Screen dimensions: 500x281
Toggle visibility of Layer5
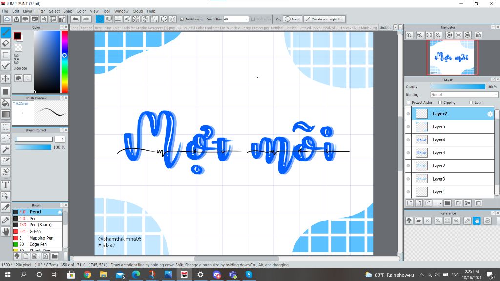(x=408, y=127)
